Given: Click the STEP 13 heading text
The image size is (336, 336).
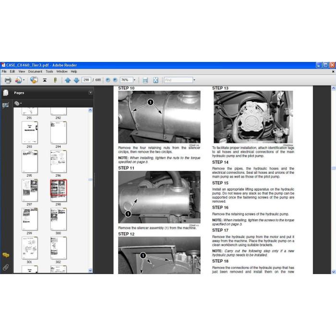Looking at the screenshot, I should tap(220, 88).
